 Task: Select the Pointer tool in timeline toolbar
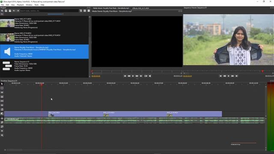[2, 84]
